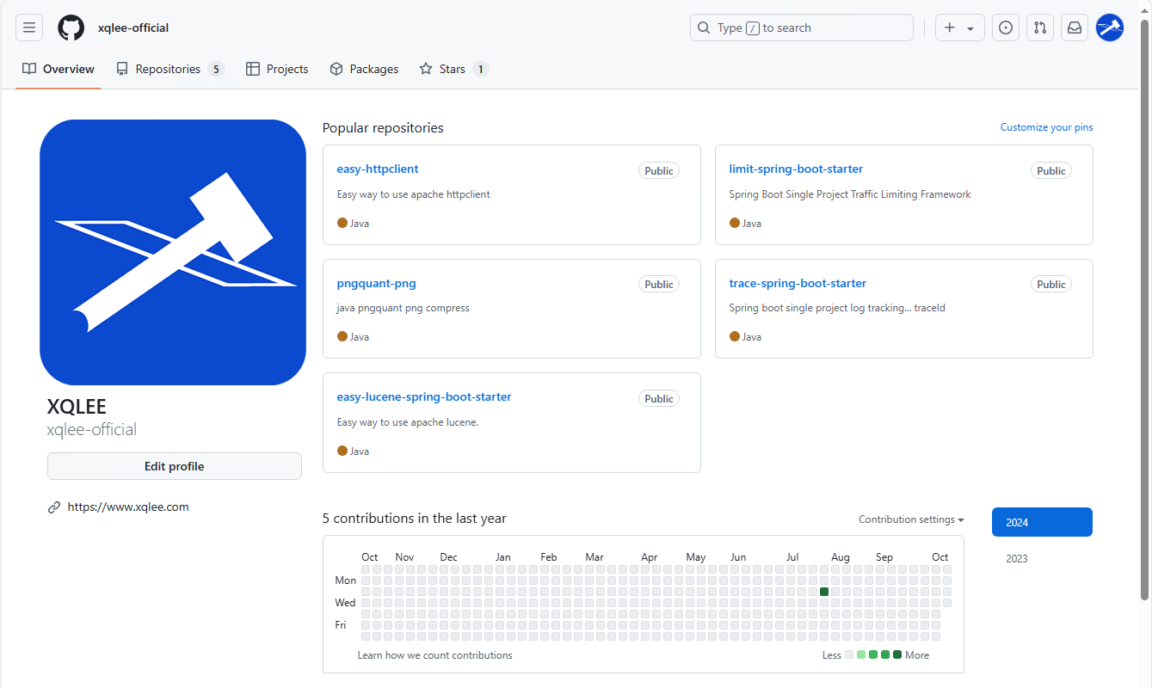The height and width of the screenshot is (688, 1152).
Task: Click the darkest green legend square
Action: point(897,655)
